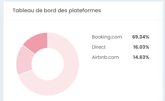Select the 16.03% percentage value
Image resolution: width=165 pixels, height=101 pixels.
point(141,47)
